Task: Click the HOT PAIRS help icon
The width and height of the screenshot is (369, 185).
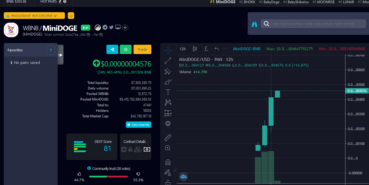Action: (65, 2)
